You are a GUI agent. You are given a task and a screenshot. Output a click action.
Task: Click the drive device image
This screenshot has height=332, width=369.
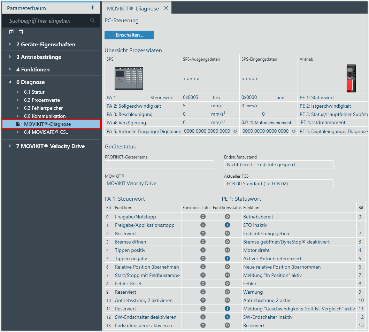pyautogui.click(x=351, y=79)
